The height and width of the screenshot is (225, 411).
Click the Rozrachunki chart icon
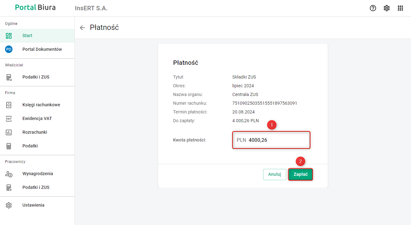click(9, 132)
